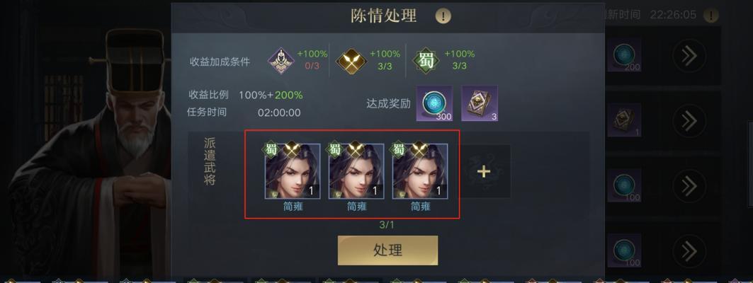Tap the green 蜀 faction bonus icon
The image size is (753, 283).
[426, 61]
